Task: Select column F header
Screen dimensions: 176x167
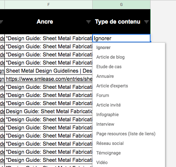Action: pyautogui.click(x=48, y=4)
